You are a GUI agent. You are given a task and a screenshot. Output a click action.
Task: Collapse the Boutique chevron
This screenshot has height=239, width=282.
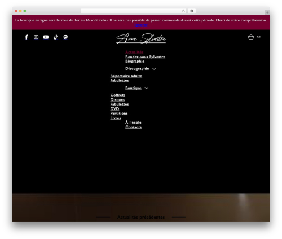(147, 88)
